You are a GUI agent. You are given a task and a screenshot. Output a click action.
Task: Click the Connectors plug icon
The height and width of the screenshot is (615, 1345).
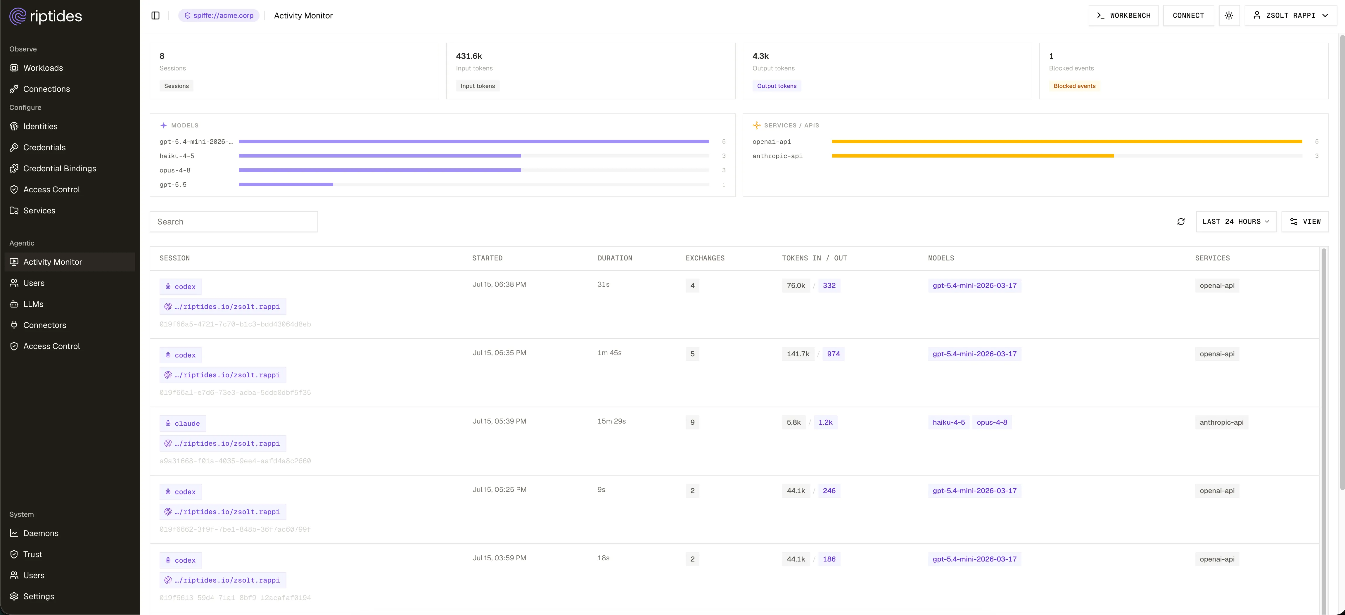[x=14, y=325]
